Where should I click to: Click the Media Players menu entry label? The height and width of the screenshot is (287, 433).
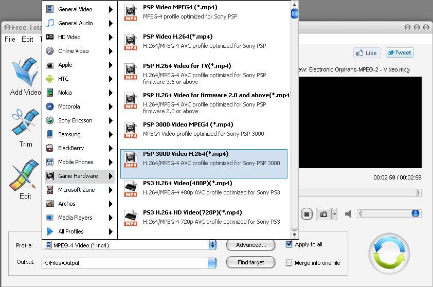tap(75, 218)
